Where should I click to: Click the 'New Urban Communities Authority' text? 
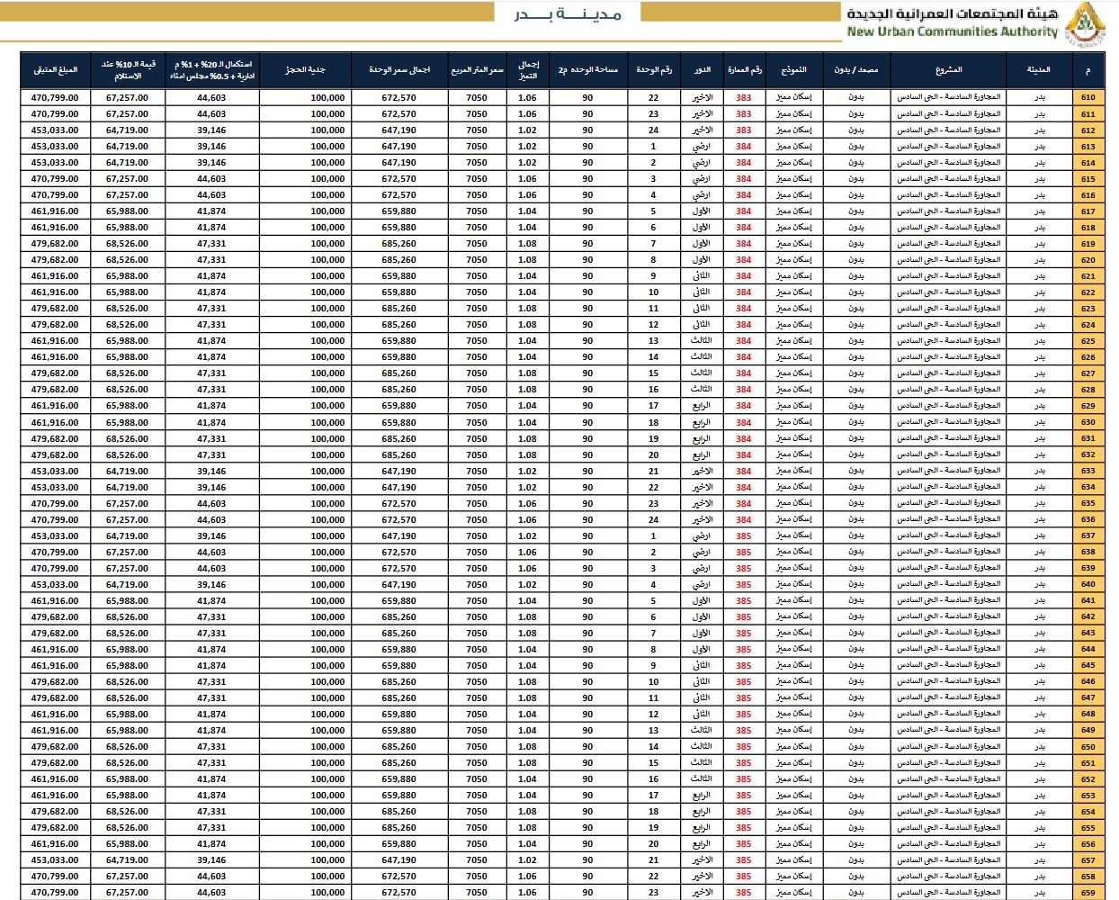click(x=952, y=31)
